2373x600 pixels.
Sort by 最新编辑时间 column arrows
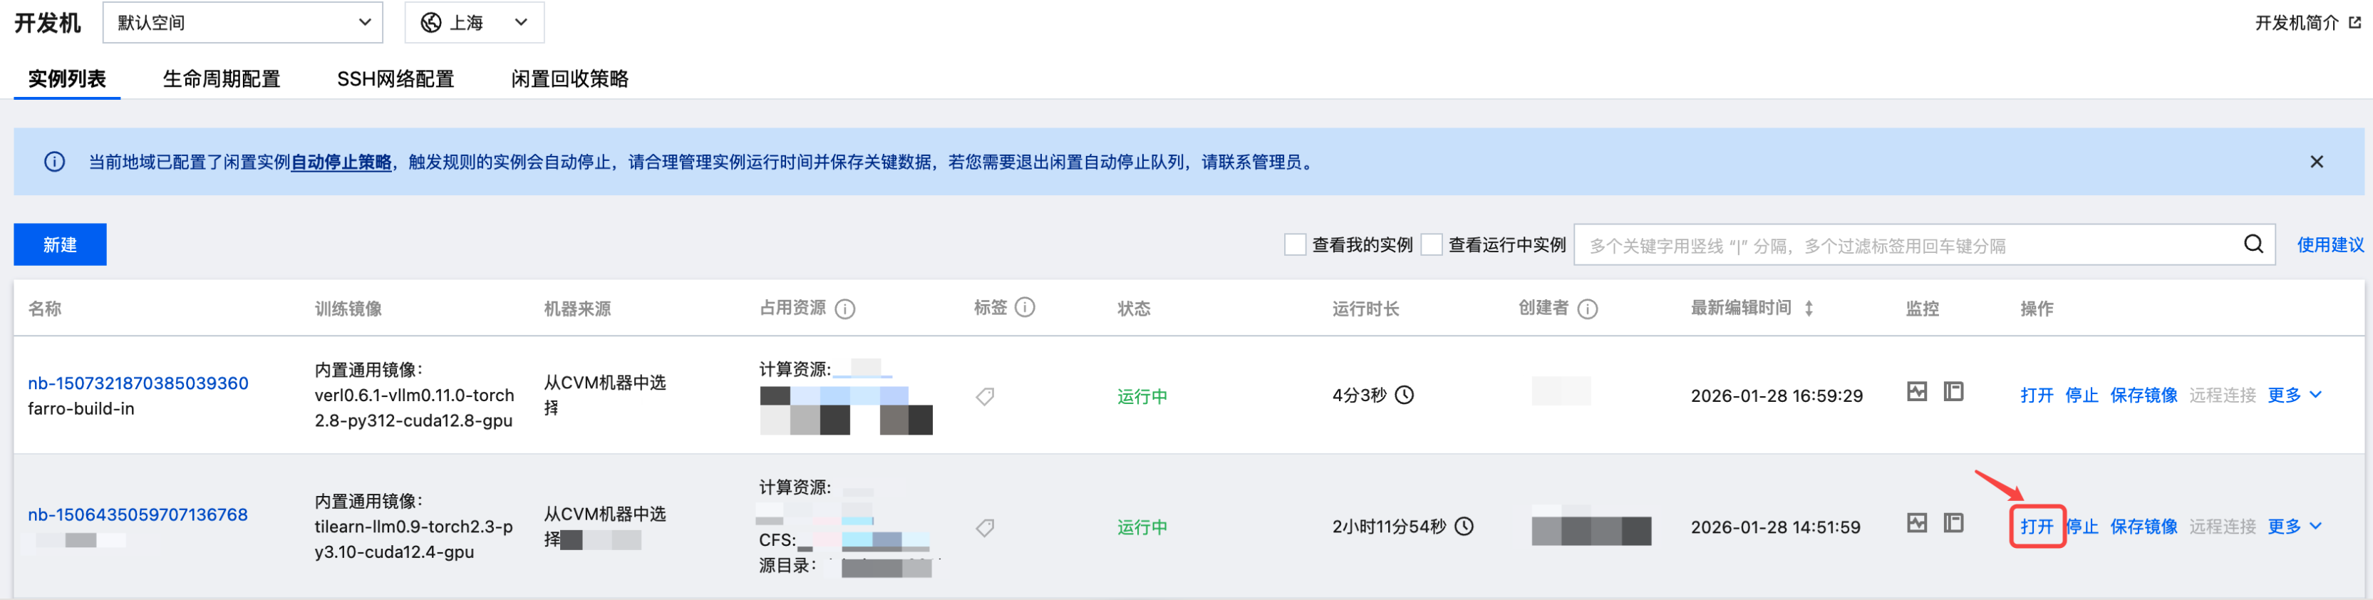[1809, 309]
